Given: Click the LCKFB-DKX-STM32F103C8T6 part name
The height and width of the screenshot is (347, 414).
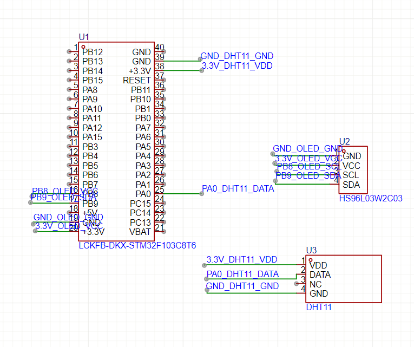Looking at the screenshot, I should (x=137, y=245).
